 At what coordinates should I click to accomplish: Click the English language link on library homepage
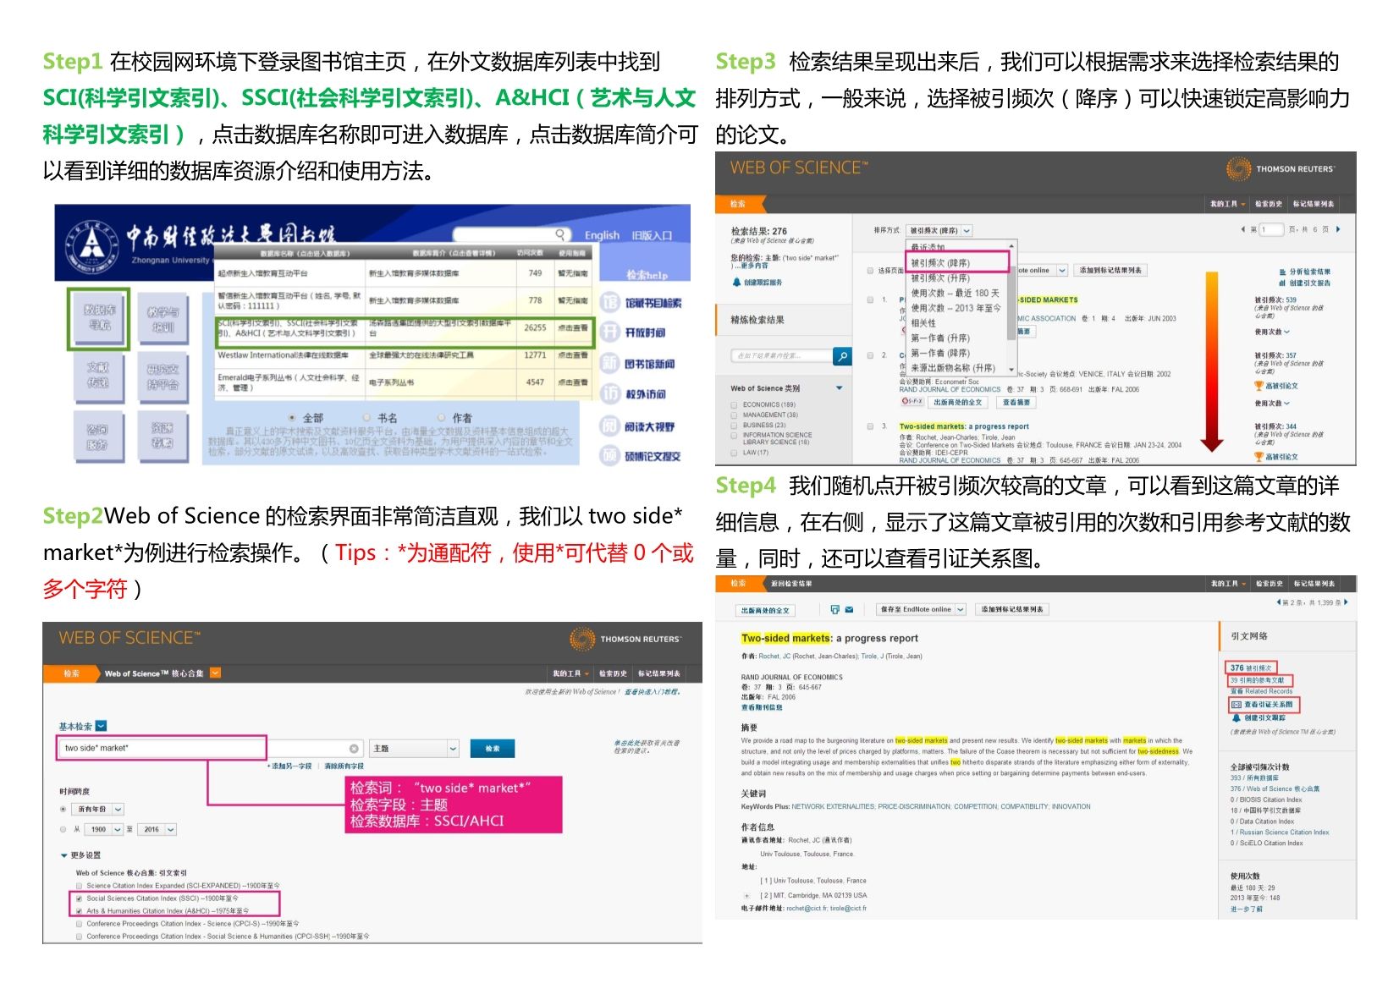click(x=602, y=235)
